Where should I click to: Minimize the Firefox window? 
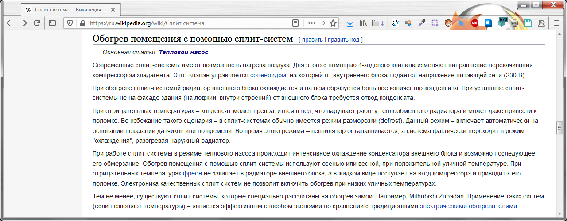tap(524, 4)
